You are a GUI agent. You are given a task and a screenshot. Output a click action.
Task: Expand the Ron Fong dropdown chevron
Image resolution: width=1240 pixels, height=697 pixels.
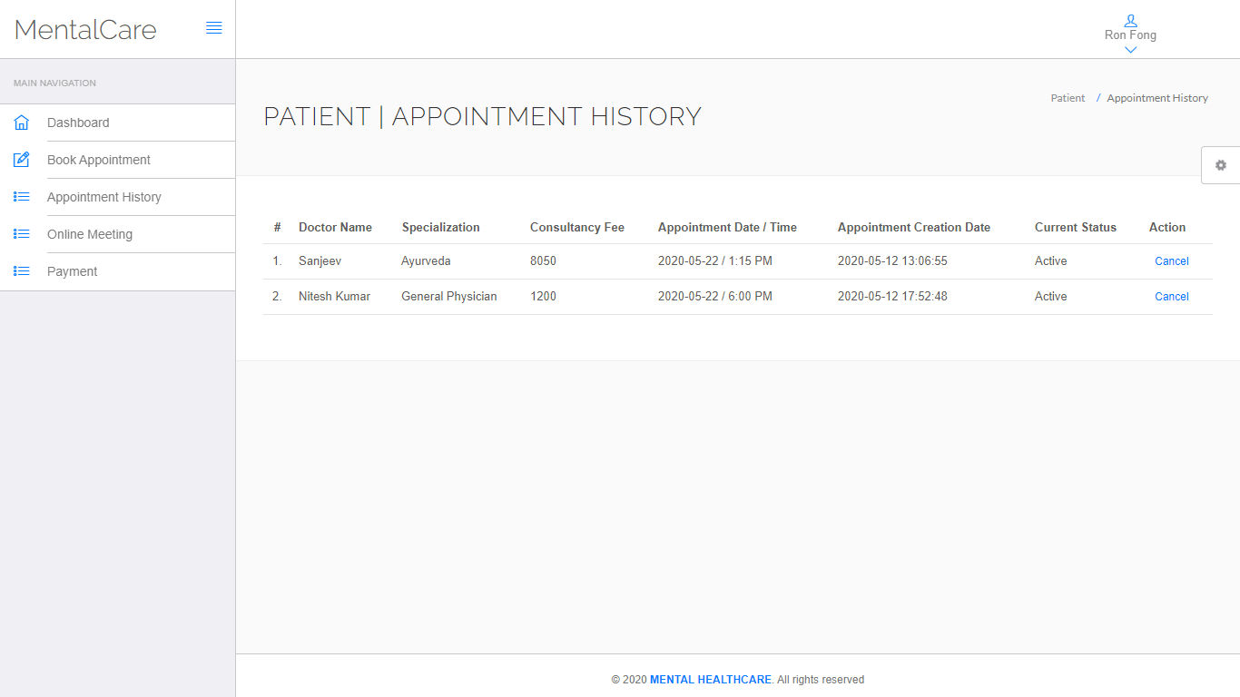1130,50
